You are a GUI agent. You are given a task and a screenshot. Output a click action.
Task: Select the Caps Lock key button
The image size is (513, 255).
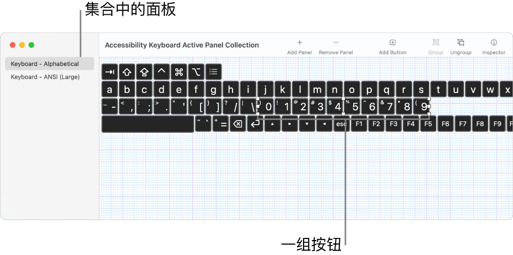[144, 72]
